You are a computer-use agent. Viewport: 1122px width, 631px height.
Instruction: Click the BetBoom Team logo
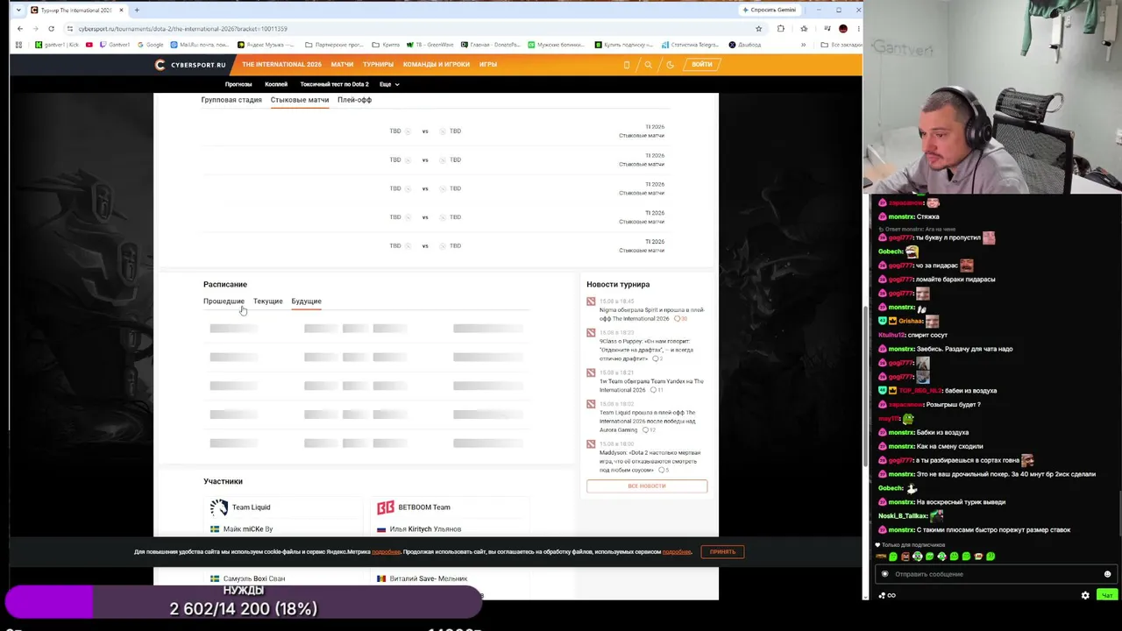pos(385,507)
